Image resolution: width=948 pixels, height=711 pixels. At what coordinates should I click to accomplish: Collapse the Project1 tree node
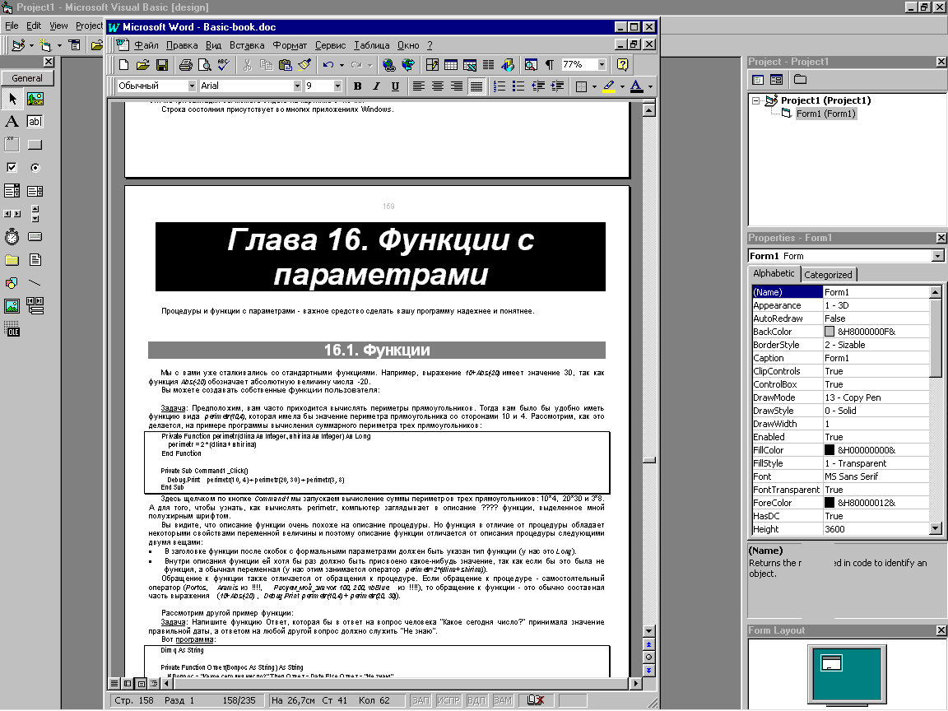[755, 100]
